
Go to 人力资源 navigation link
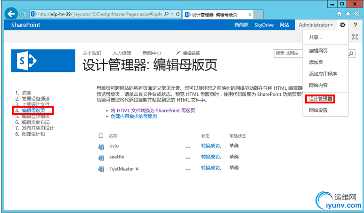(x=122, y=53)
